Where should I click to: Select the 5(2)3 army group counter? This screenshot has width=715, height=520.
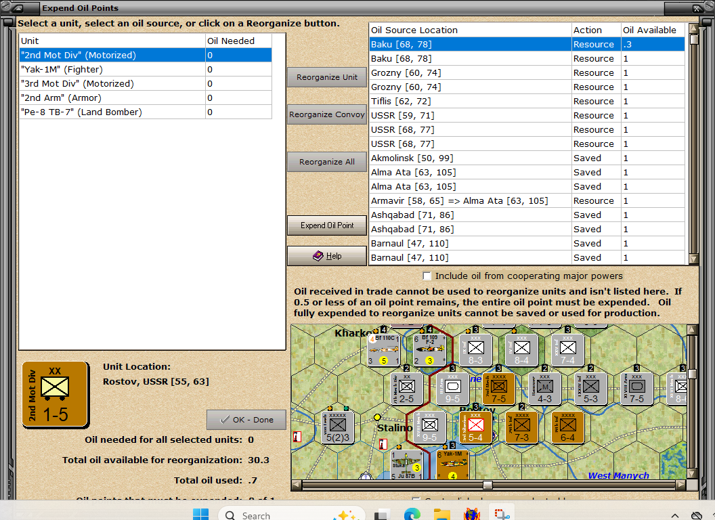[x=338, y=427]
